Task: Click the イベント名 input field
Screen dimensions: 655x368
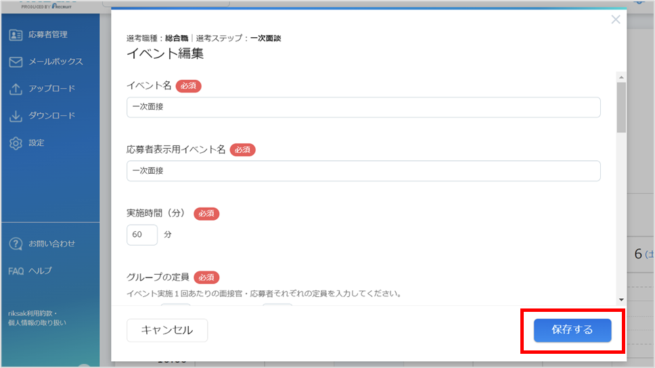Action: pos(363,108)
